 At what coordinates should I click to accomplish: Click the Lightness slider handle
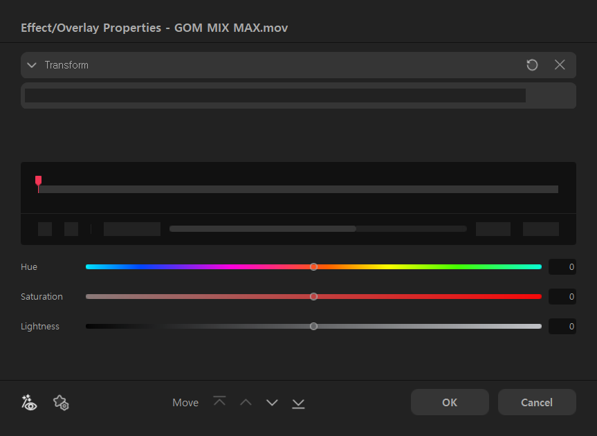tap(313, 326)
